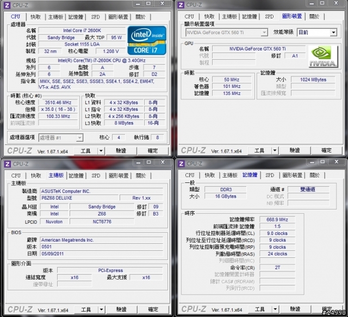Viewport: 348px width, 317px height.
Task: Click the 確定 button in the CPU window
Action: click(x=153, y=151)
